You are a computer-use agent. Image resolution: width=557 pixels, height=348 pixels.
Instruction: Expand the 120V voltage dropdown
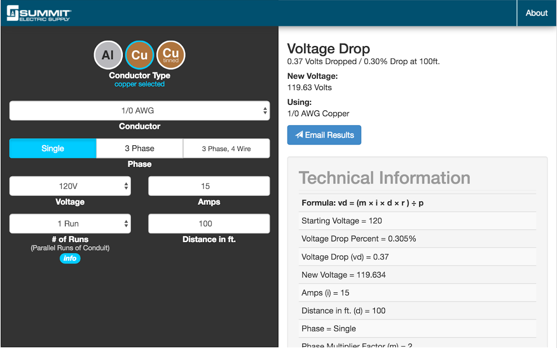[70, 186]
